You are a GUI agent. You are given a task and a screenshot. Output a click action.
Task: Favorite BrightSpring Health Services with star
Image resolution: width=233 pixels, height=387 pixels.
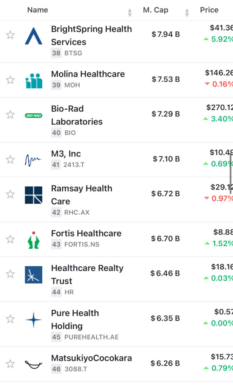[10, 35]
